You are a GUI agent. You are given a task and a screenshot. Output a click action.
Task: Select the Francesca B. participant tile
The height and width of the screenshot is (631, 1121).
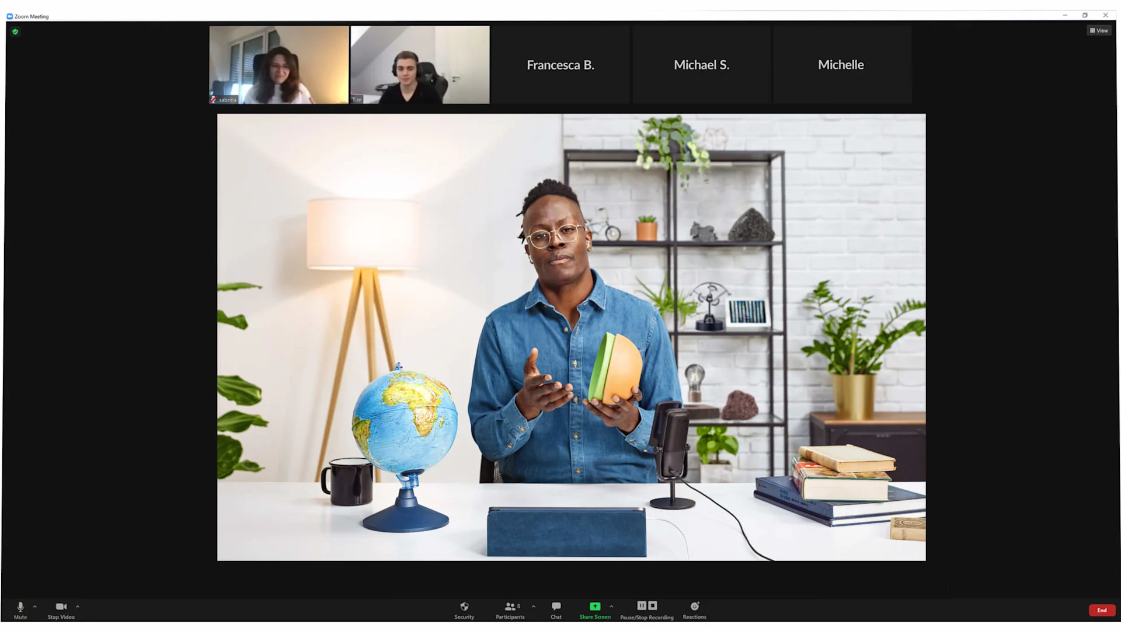560,65
